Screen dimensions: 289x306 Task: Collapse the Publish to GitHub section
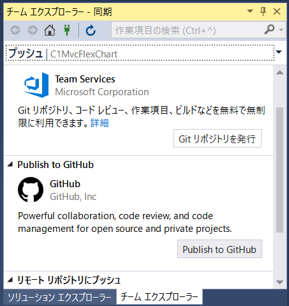point(10,164)
